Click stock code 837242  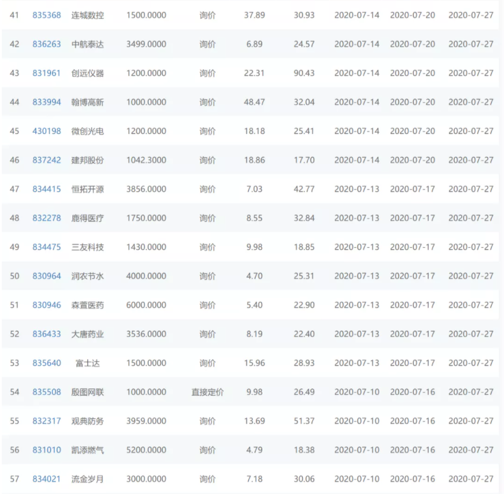pos(47,160)
